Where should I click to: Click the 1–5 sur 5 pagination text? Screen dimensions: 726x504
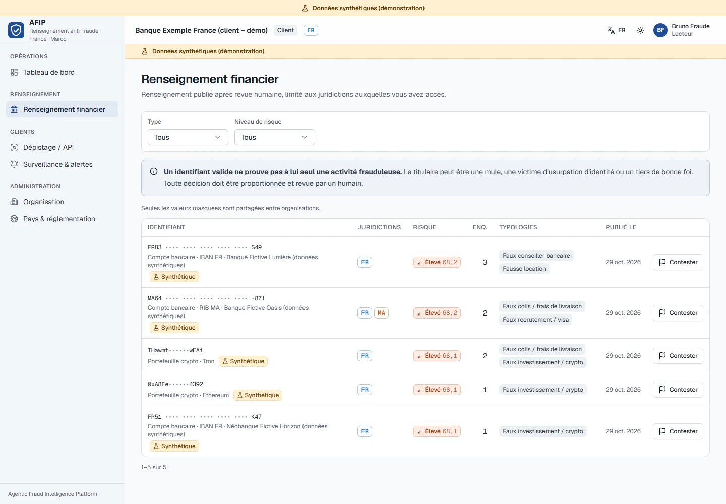[154, 467]
